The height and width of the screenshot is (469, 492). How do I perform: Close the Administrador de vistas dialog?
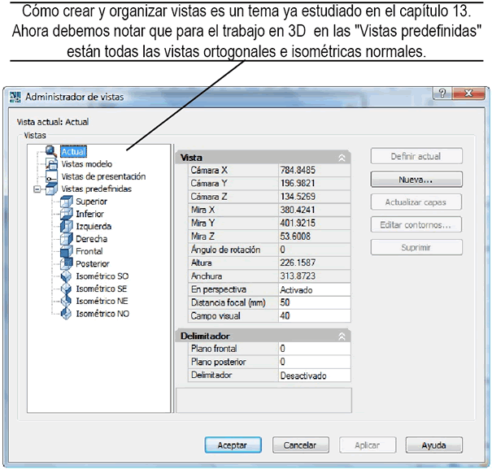(468, 93)
